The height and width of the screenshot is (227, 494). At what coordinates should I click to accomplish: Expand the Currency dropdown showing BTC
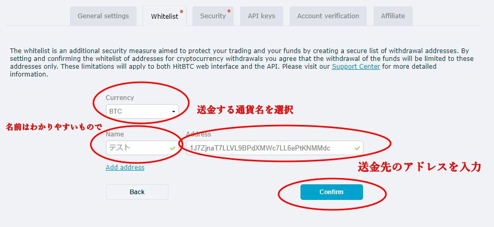(142, 111)
